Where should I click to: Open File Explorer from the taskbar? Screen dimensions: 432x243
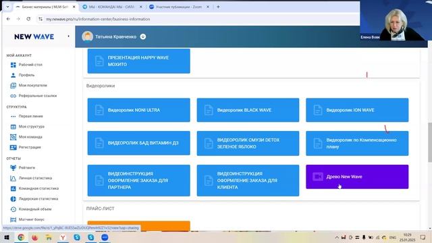[49, 237]
